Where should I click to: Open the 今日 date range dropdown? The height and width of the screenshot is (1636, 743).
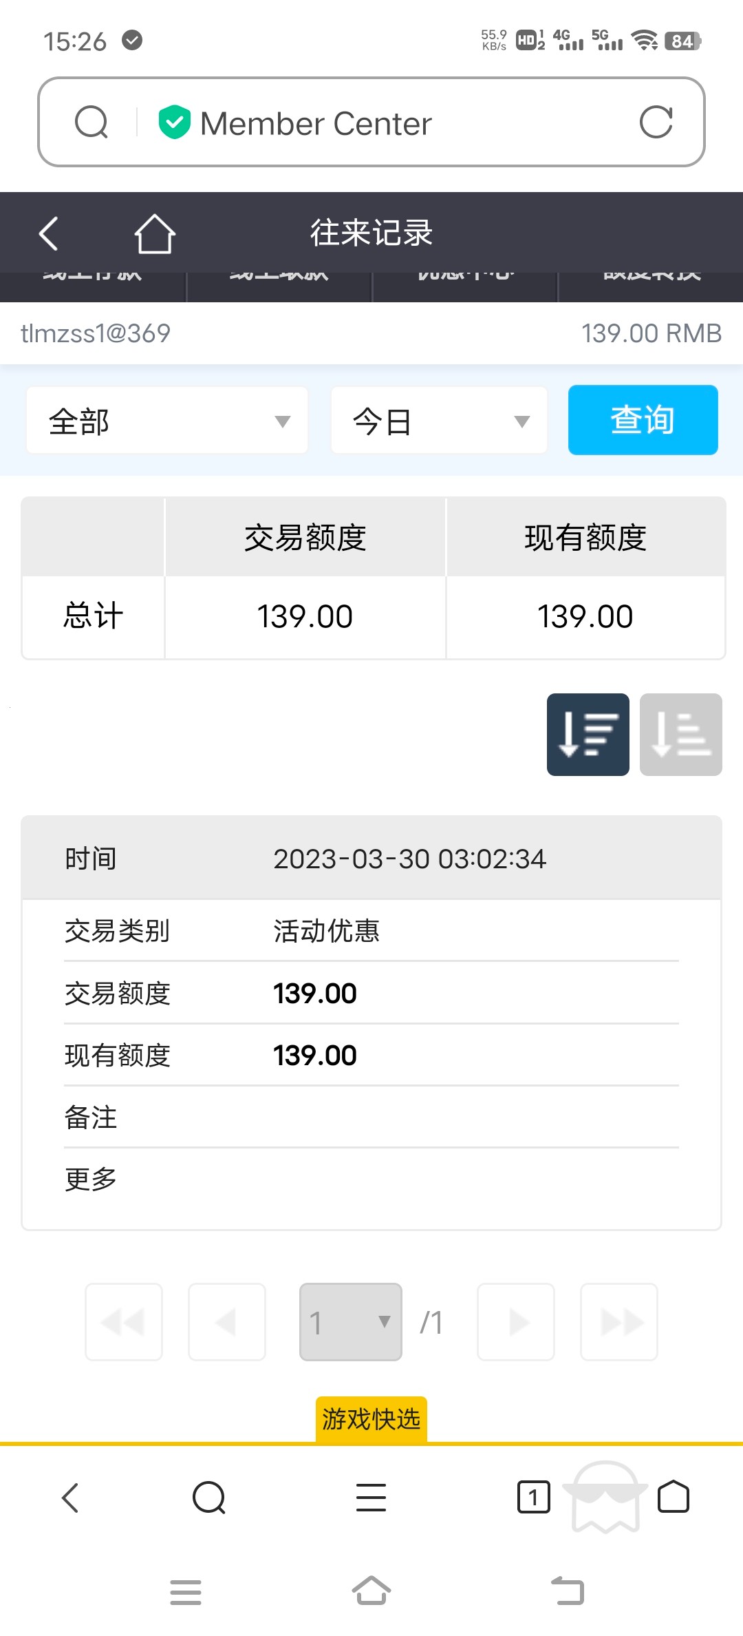click(439, 421)
